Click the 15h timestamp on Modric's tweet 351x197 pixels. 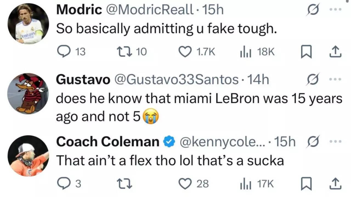tap(214, 10)
